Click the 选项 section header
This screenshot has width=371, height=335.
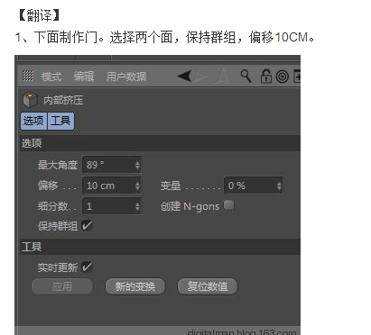click(161, 143)
